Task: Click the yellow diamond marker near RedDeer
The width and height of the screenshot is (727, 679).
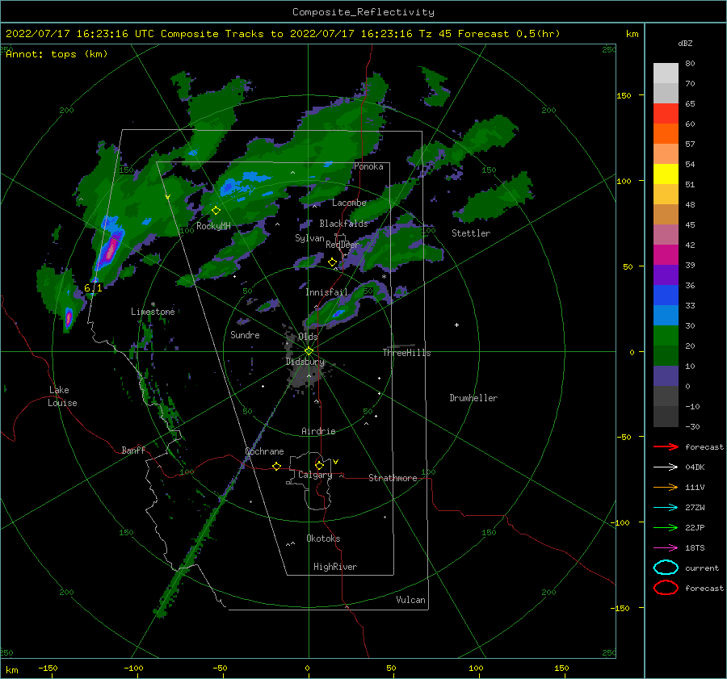Action: 333,262
